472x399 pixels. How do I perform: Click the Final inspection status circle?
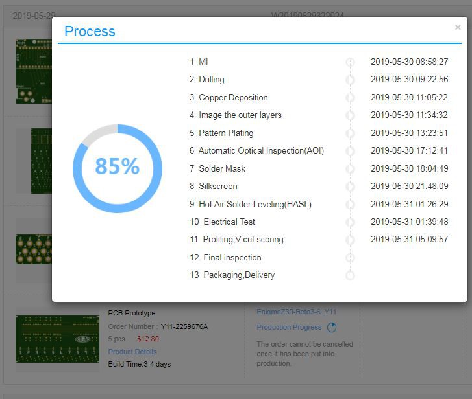(350, 258)
